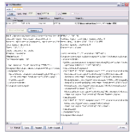
Task: Click the Target Host column header
Action: (64, 18)
